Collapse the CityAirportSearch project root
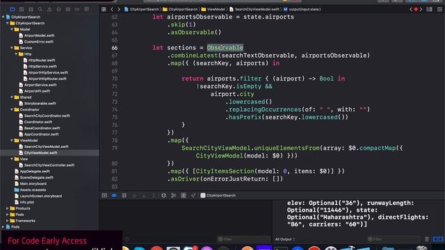 3,17
